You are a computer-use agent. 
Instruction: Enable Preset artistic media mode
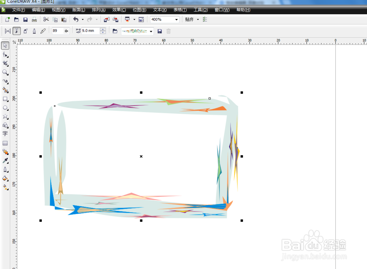tap(8, 31)
